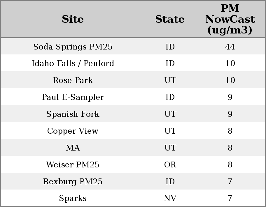Select the NowCast value for Sparks
The height and width of the screenshot is (207, 266).
pos(230,198)
